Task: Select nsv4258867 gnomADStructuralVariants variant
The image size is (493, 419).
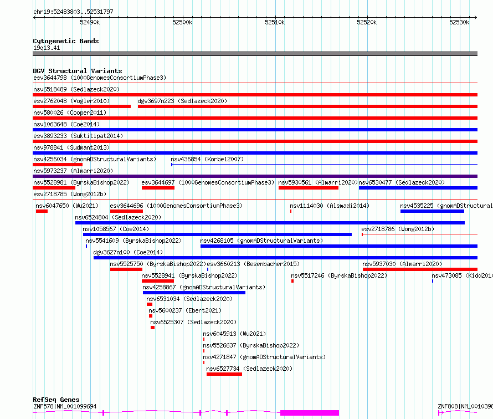Action: click(x=194, y=293)
